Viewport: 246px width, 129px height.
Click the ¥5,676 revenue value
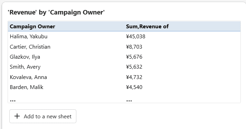coord(134,57)
